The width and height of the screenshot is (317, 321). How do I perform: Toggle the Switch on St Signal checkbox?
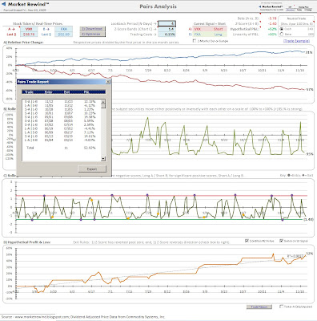pyautogui.click(x=281, y=241)
